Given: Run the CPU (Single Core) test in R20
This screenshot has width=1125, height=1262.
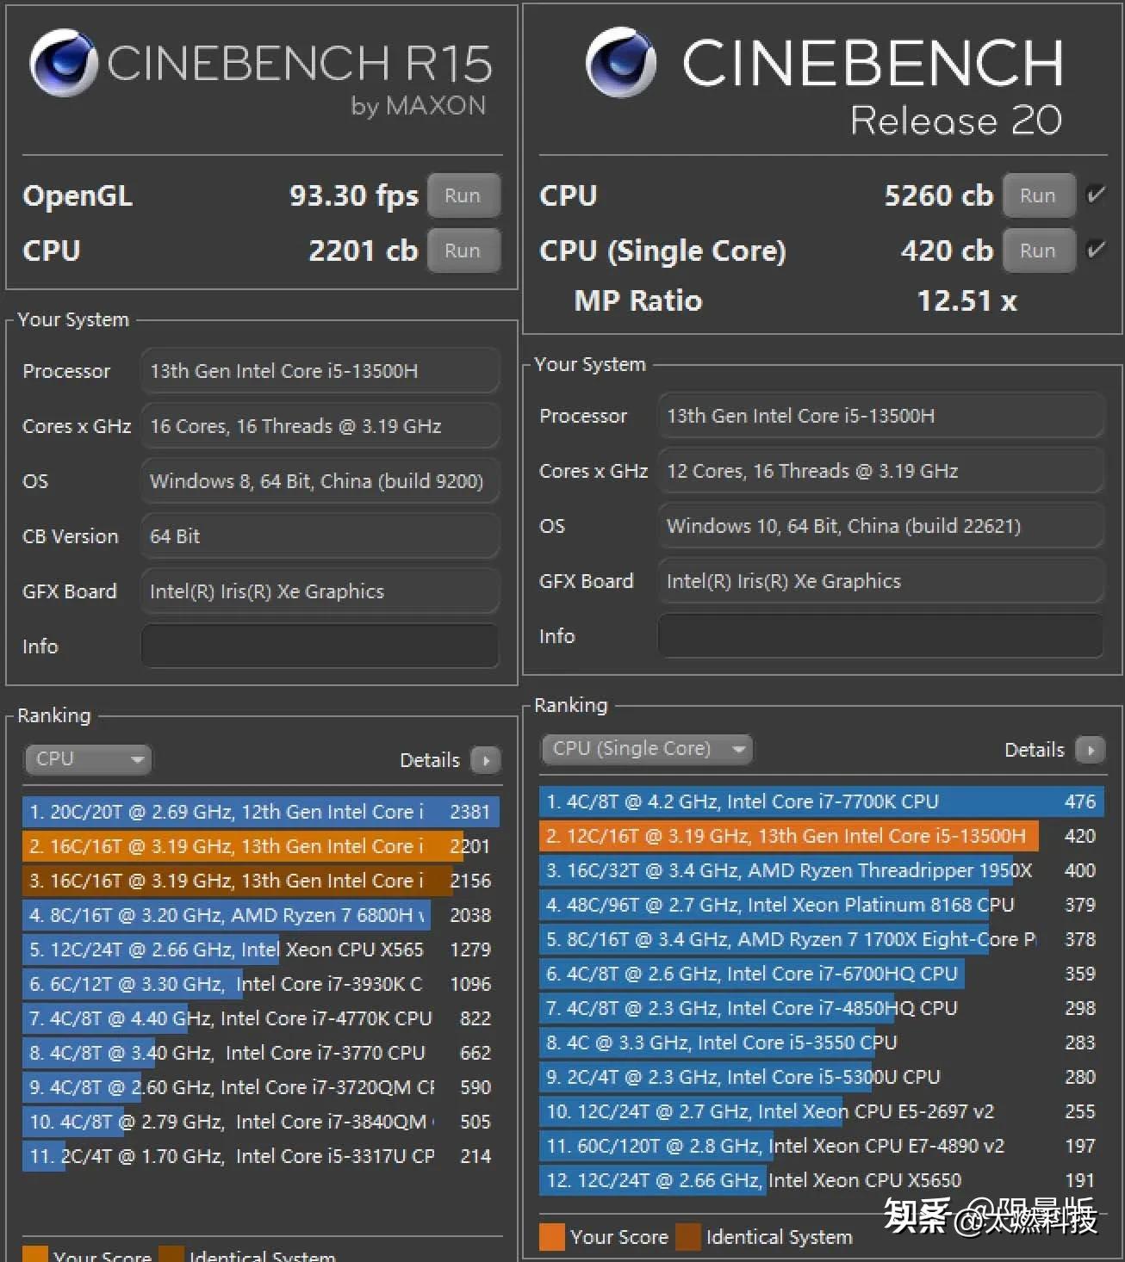Looking at the screenshot, I should click(1038, 251).
